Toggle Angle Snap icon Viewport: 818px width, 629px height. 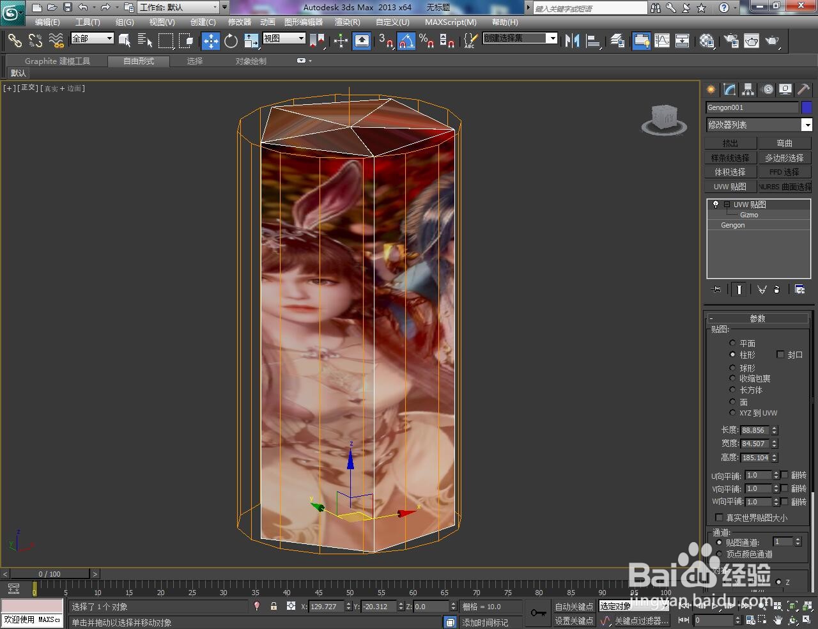click(406, 41)
